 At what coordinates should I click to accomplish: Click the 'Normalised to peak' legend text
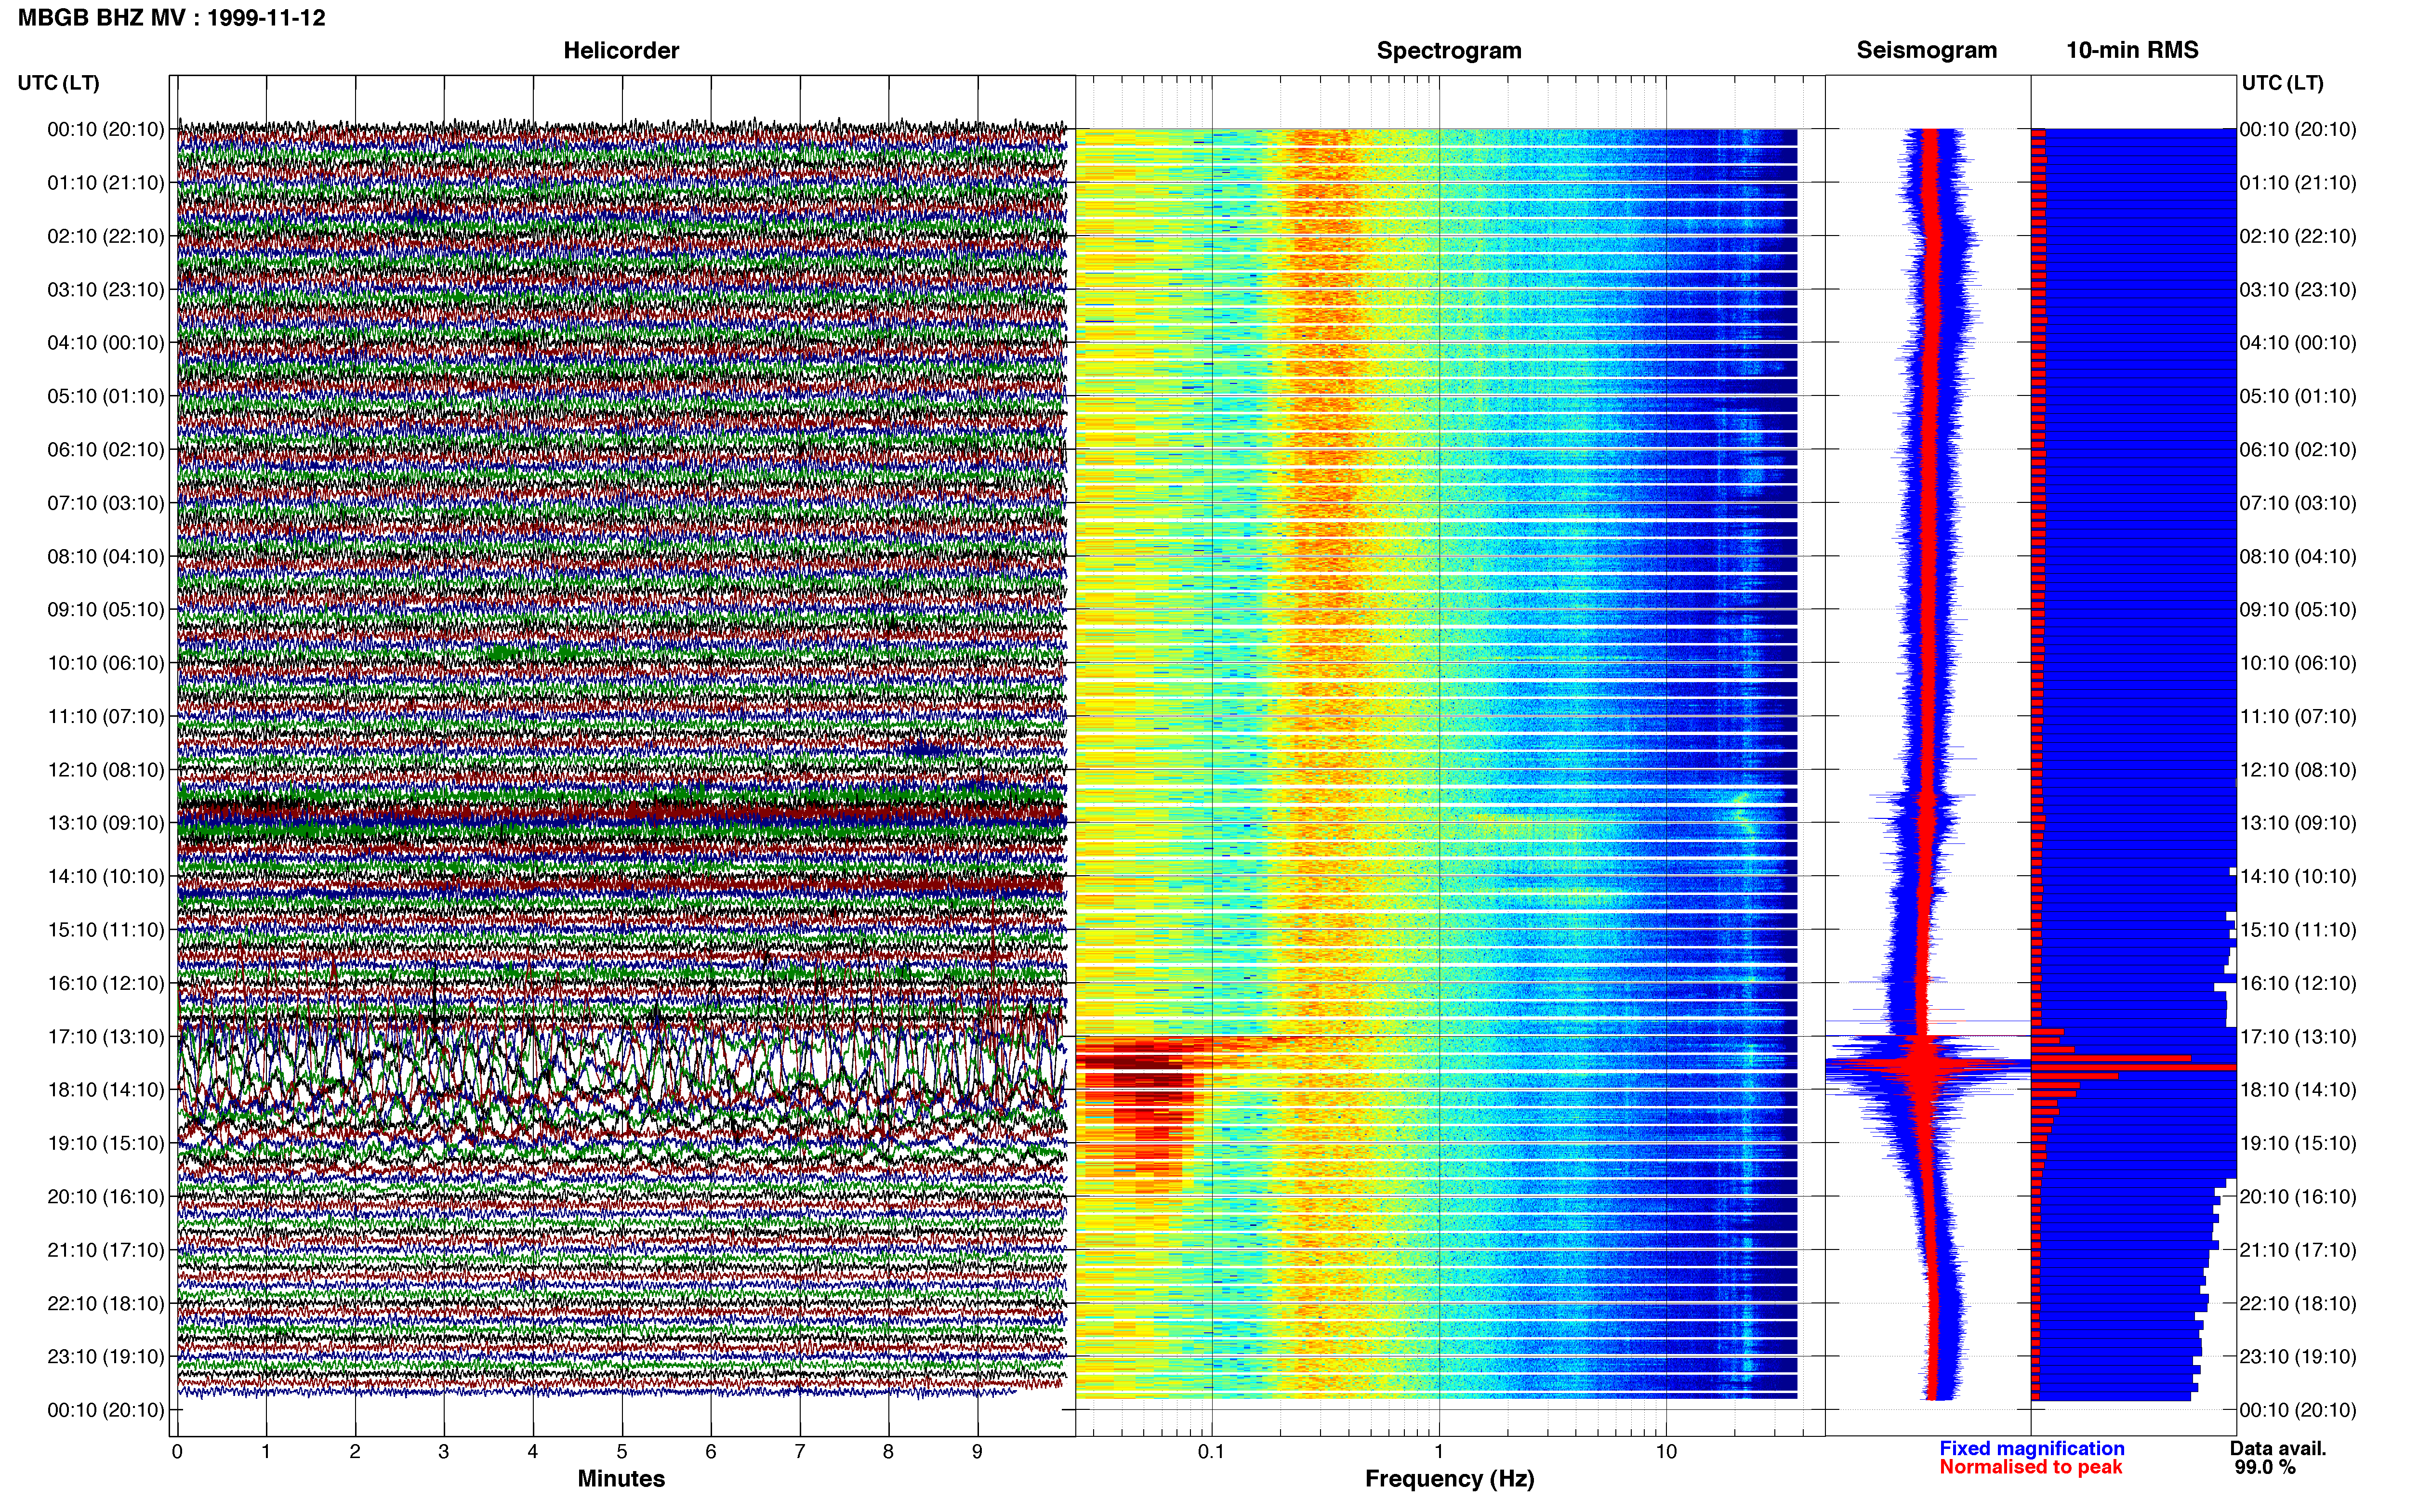(2030, 1467)
